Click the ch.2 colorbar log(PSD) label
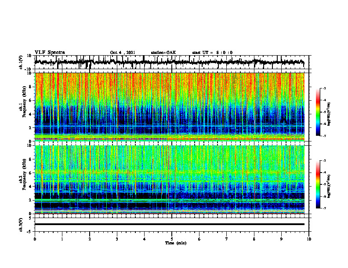Image resolution: width=348 pixels, height=268 pixels. 329,187
